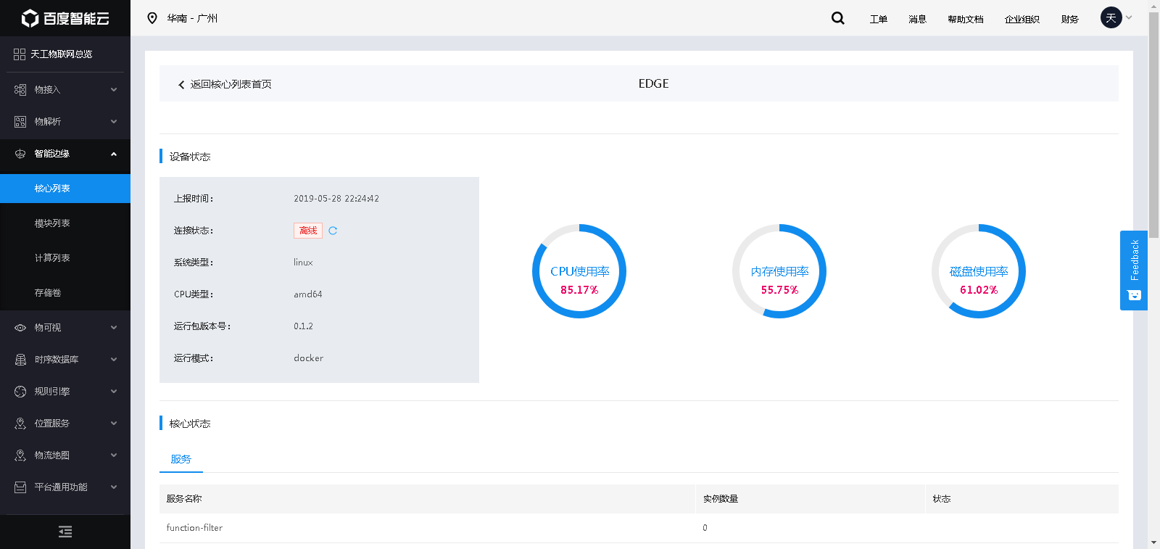Click the 离线 status tag
The height and width of the screenshot is (549, 1160).
point(308,231)
